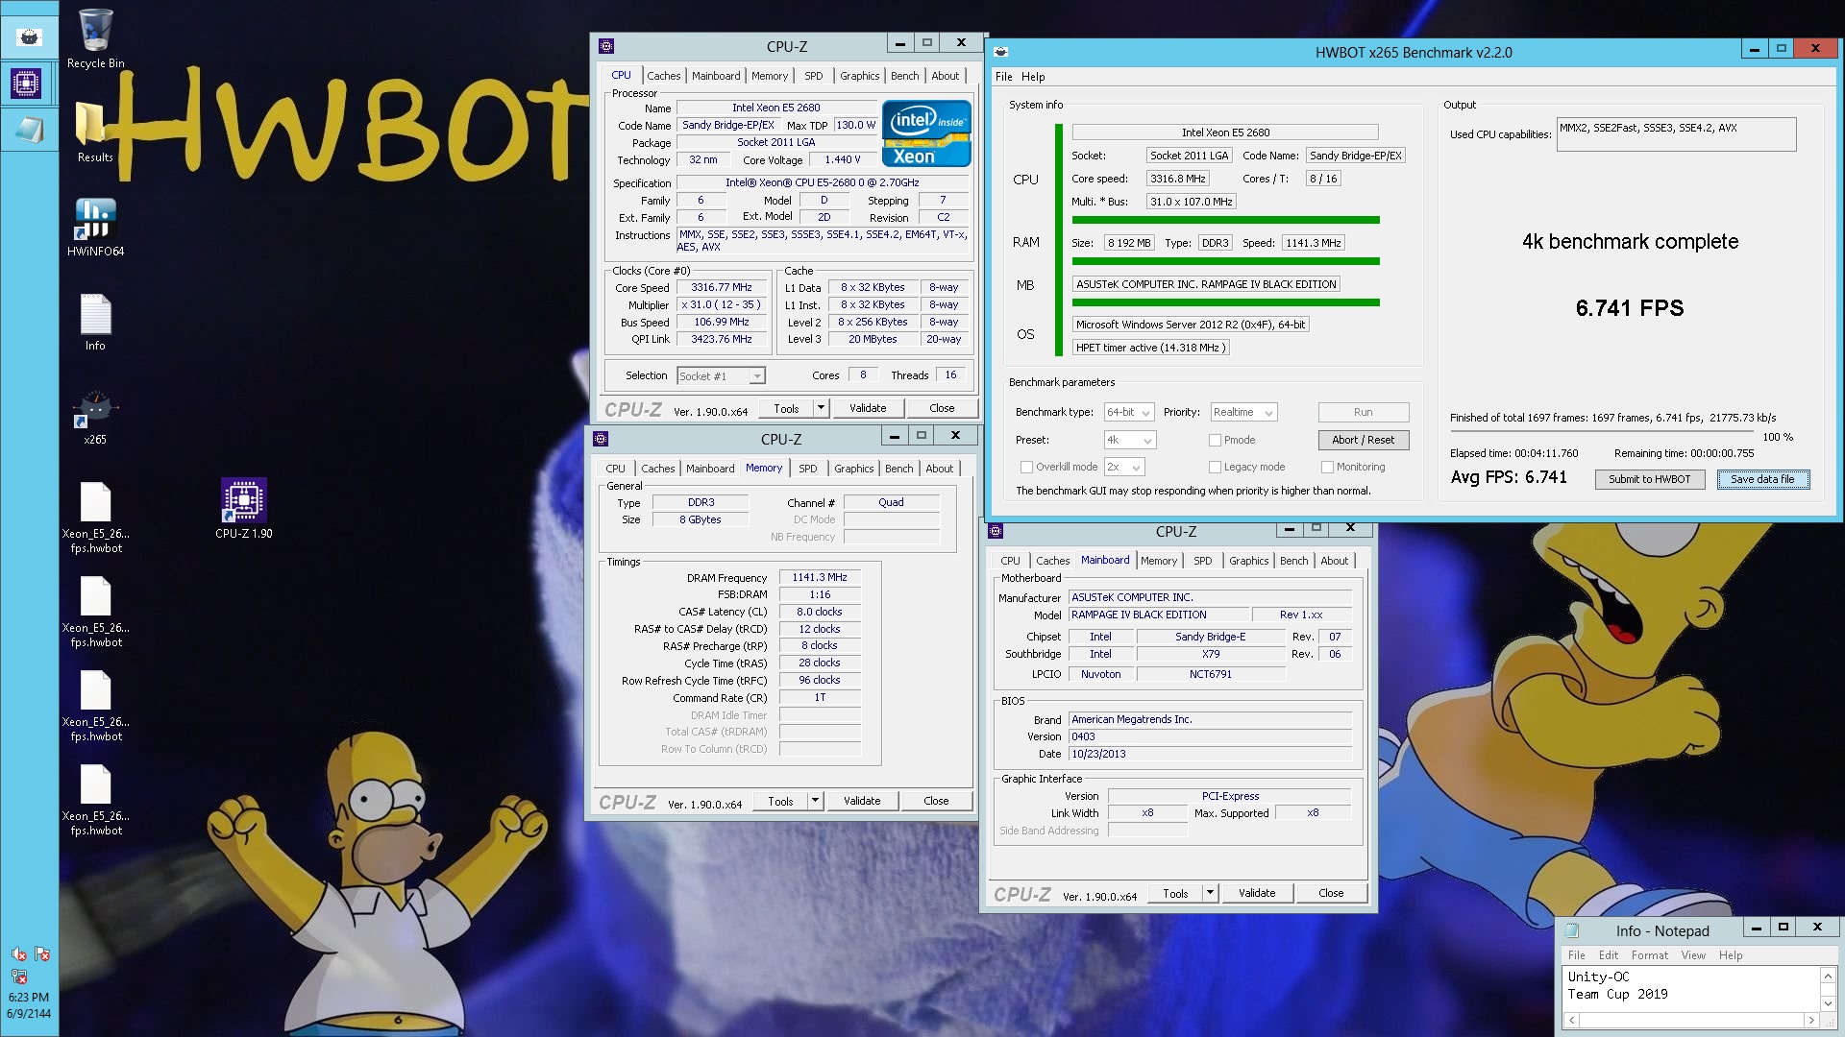The image size is (1845, 1037).
Task: Enable the Pmode checkbox
Action: [x=1215, y=440]
